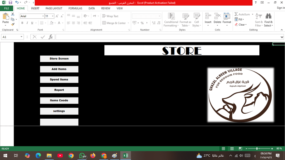285x160 pixels.
Task: Click the zoom slider handle
Action: 257,149
